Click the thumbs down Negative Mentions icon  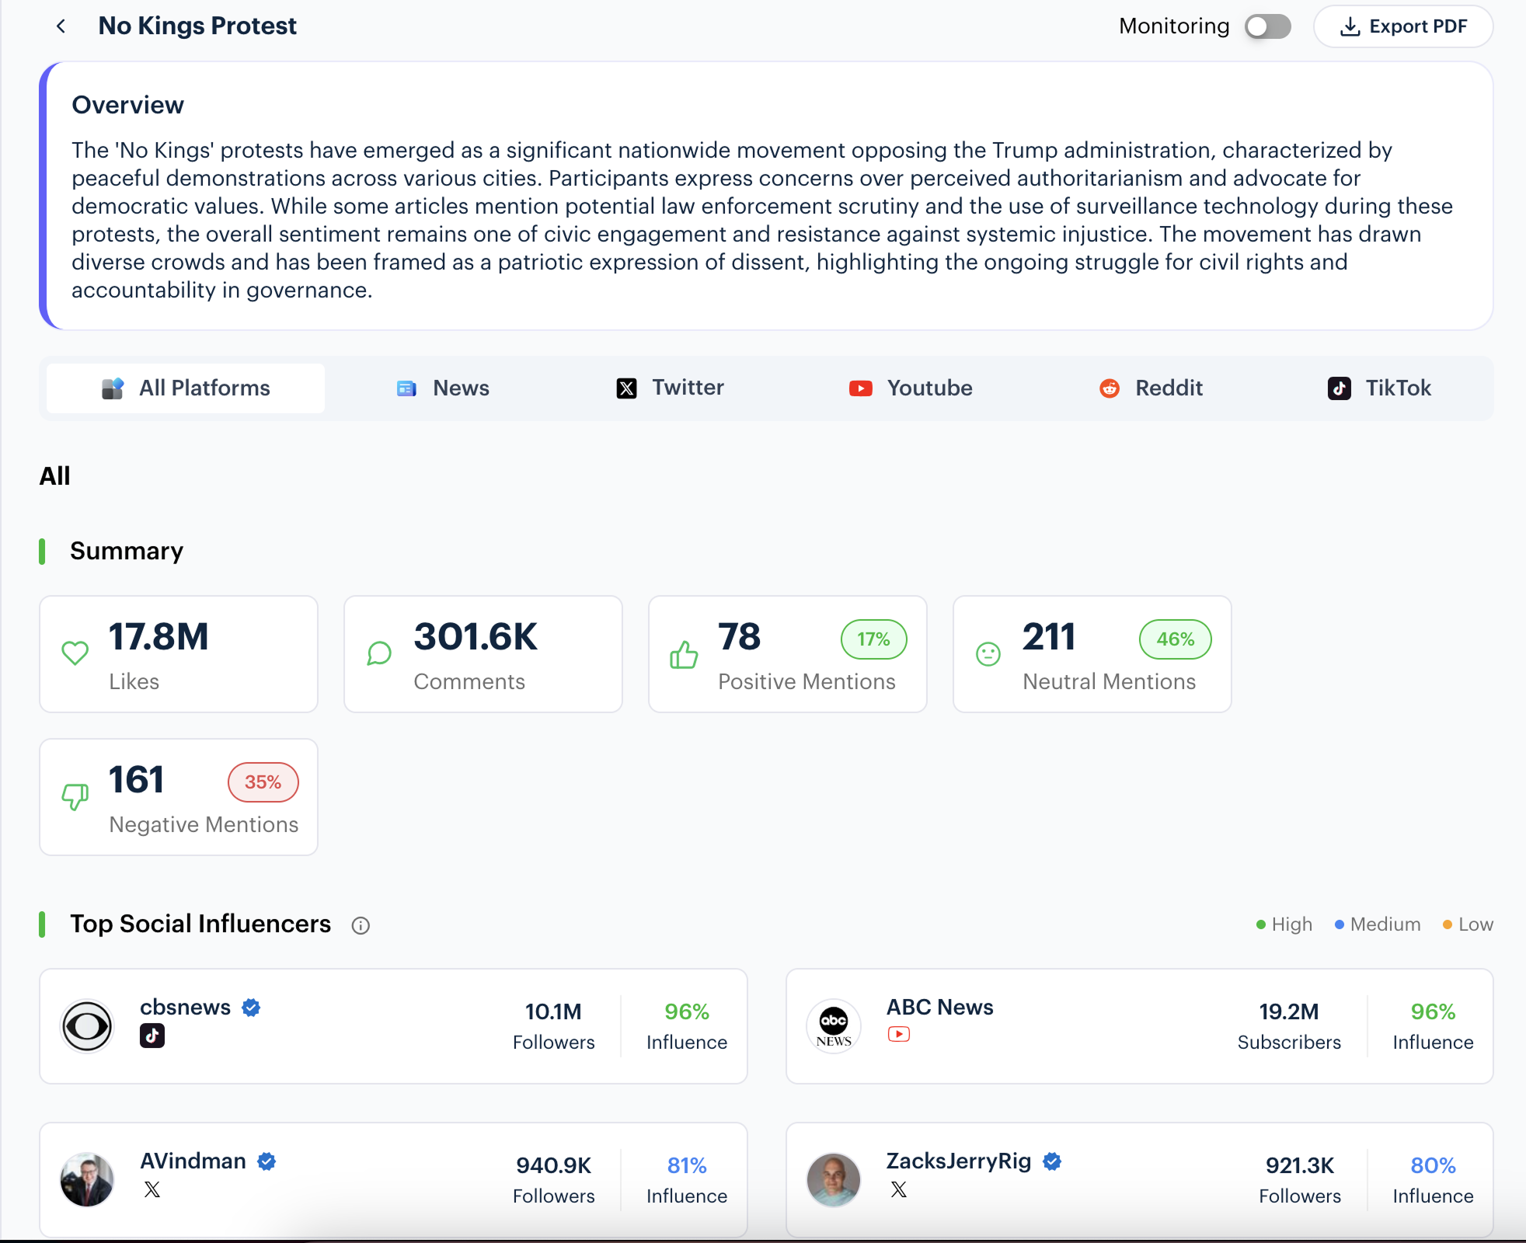pyautogui.click(x=75, y=796)
